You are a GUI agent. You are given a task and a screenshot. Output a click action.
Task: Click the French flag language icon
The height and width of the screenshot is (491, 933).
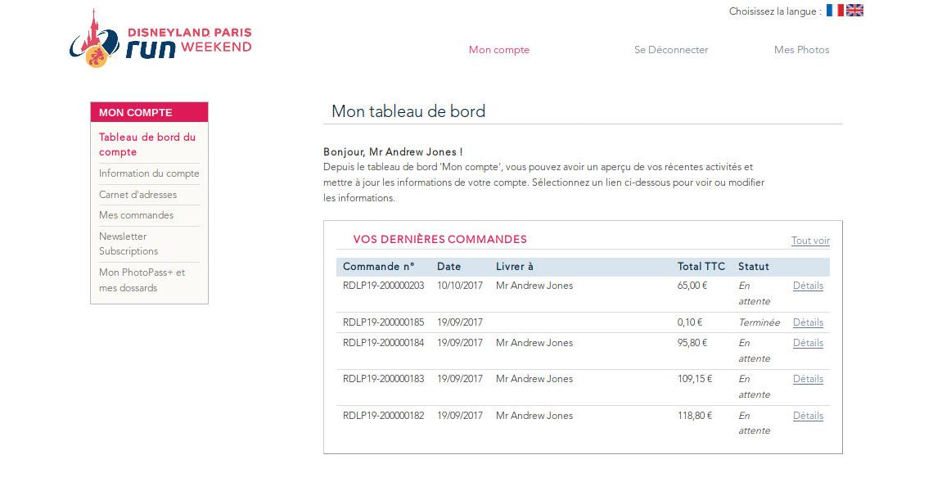click(x=835, y=11)
